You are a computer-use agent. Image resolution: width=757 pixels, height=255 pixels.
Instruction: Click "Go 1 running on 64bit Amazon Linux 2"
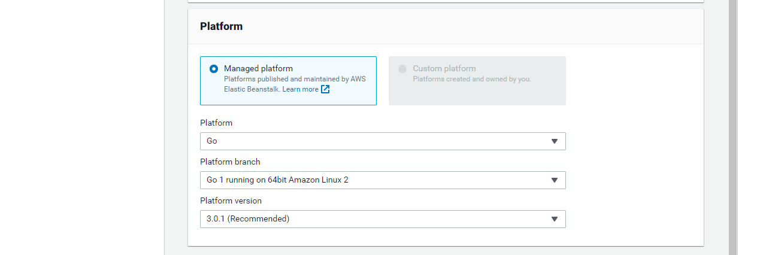coord(277,180)
